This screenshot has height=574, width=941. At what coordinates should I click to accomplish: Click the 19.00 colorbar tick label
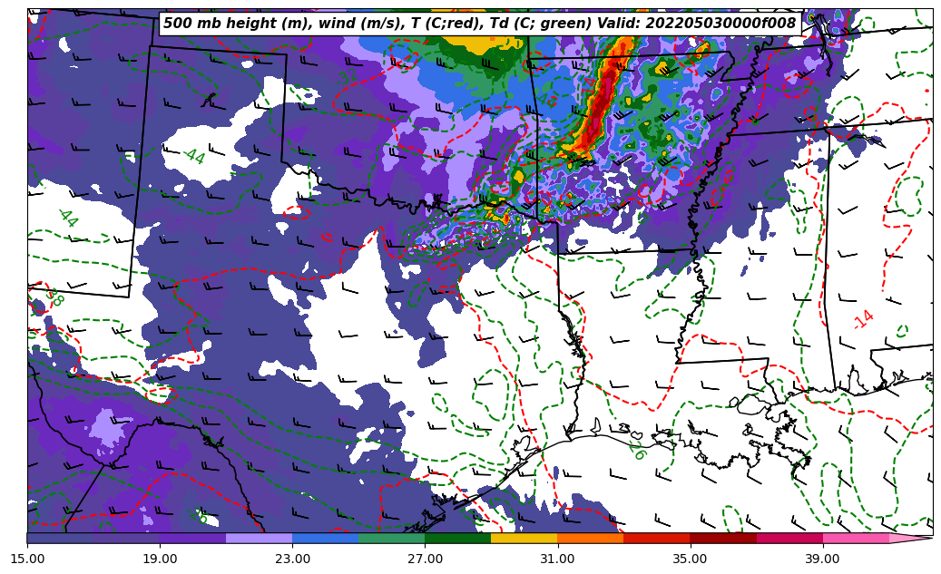[x=160, y=559]
